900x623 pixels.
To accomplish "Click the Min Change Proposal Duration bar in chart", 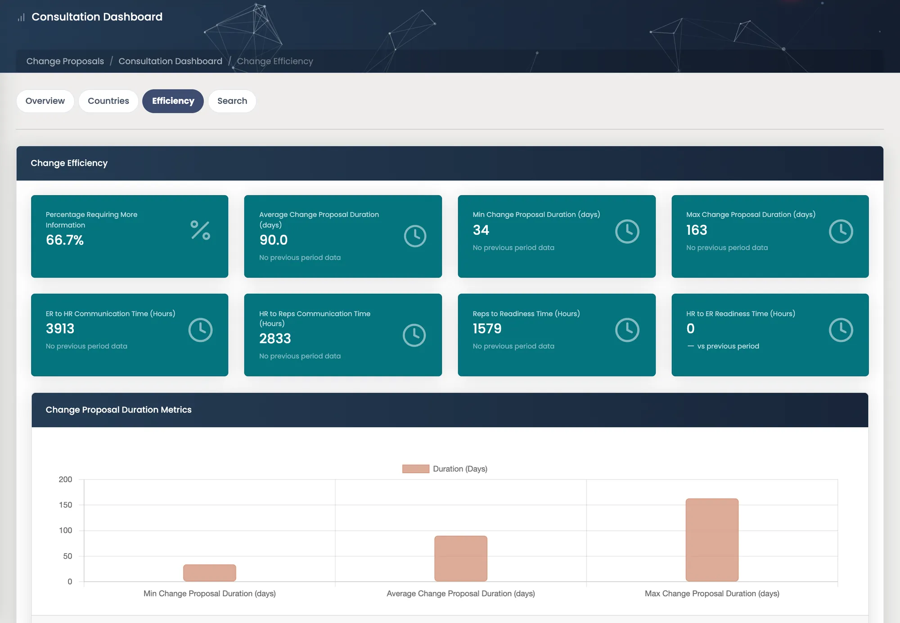I will coord(210,573).
